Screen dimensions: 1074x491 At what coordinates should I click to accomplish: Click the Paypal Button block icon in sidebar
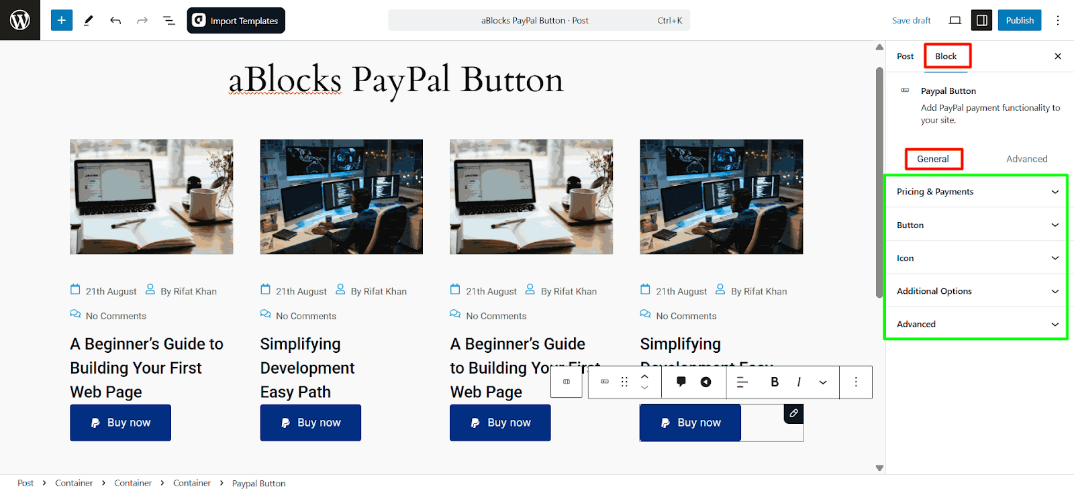pyautogui.click(x=905, y=90)
